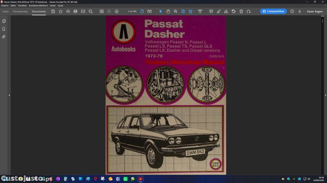Click the Passat Dasher cover page
Screen dimensions: 327x183
[166, 95]
